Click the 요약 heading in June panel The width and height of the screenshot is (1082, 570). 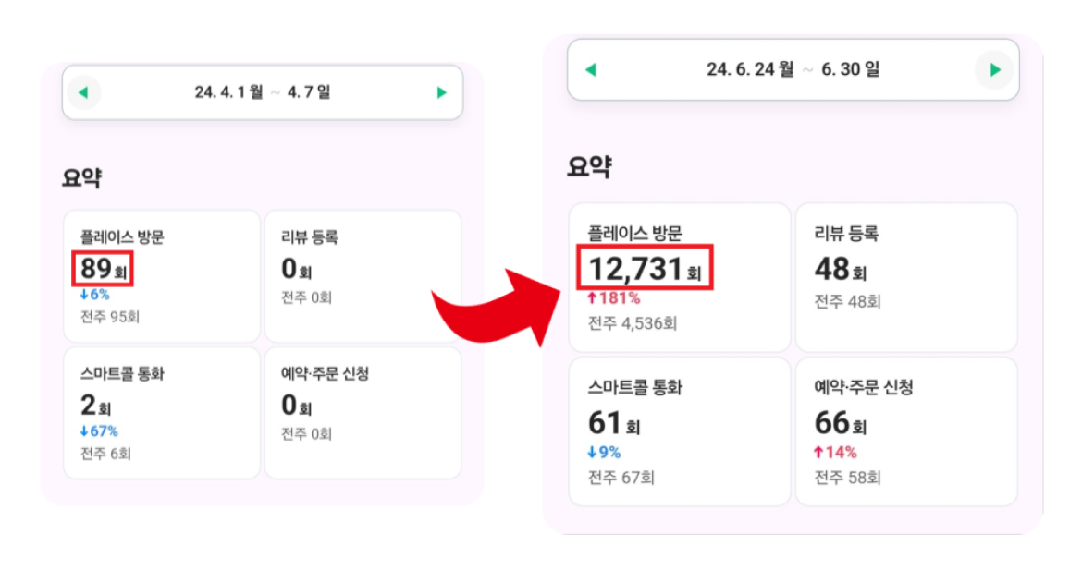tap(589, 166)
